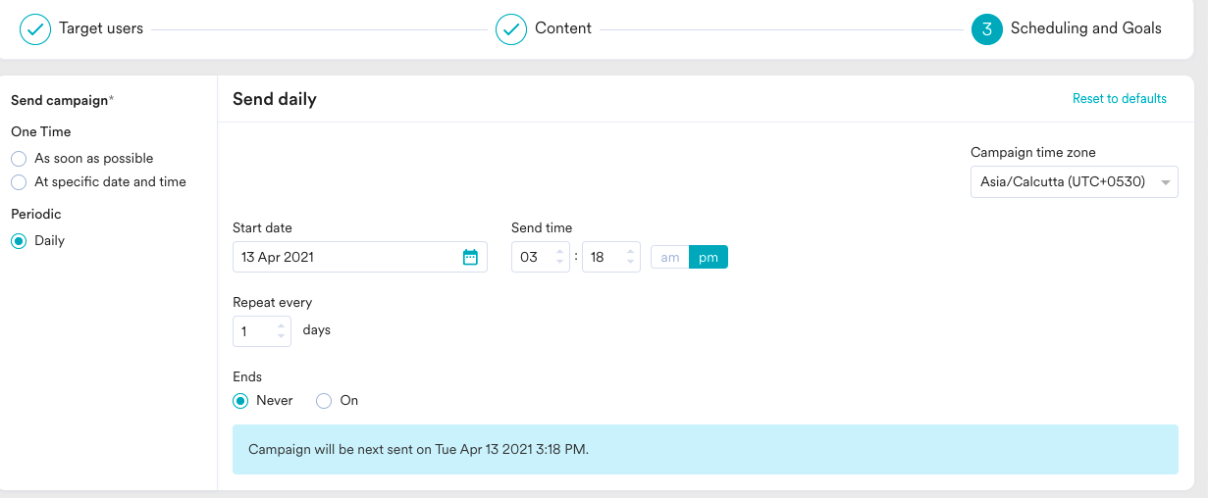Image resolution: width=1208 pixels, height=498 pixels.
Task: Choose Ends On radio option
Action: [324, 400]
